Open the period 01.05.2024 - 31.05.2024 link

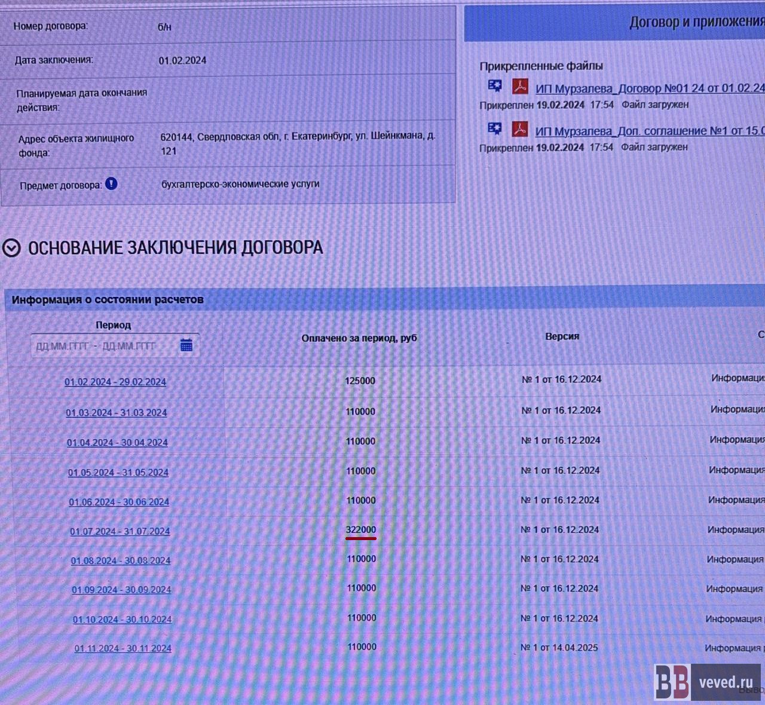pyautogui.click(x=118, y=473)
